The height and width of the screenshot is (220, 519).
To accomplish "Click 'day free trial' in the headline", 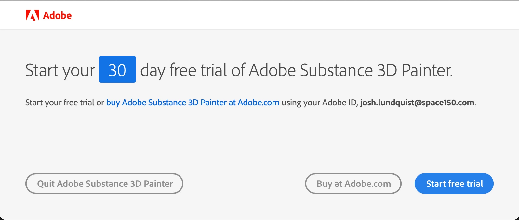I will 184,71.
